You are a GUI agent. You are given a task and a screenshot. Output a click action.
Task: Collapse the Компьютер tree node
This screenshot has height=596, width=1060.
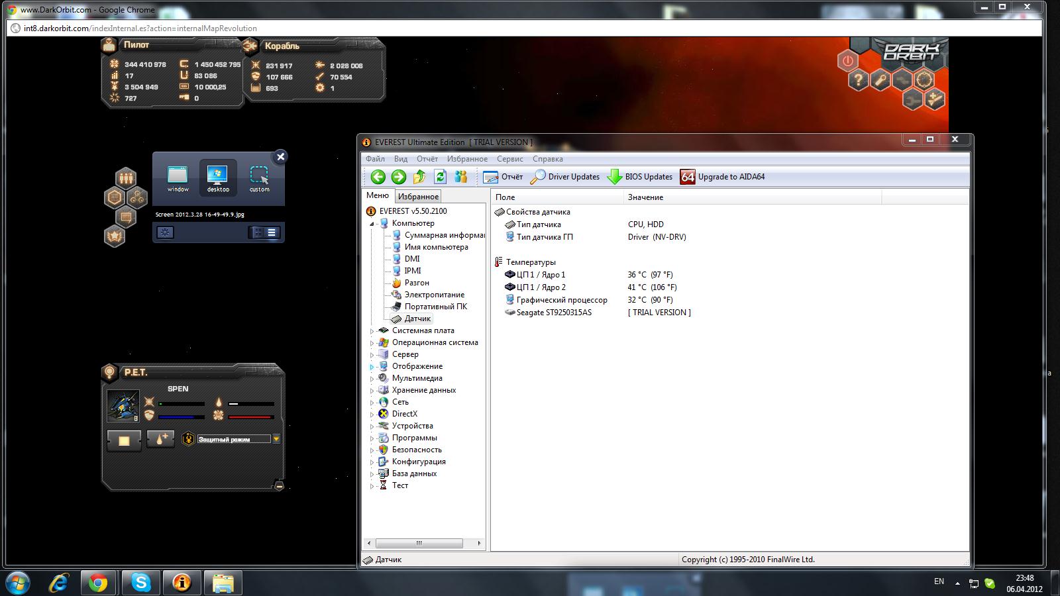click(x=372, y=224)
